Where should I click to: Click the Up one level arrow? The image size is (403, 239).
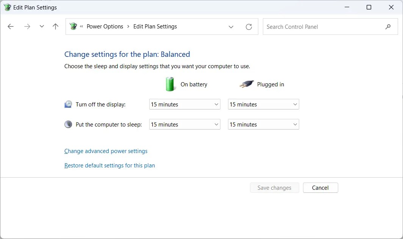[x=55, y=26]
